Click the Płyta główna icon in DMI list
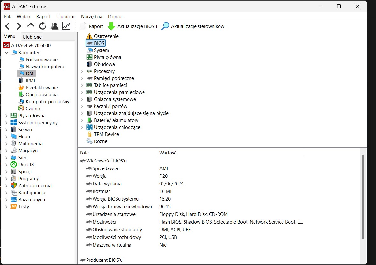 pyautogui.click(x=89, y=57)
